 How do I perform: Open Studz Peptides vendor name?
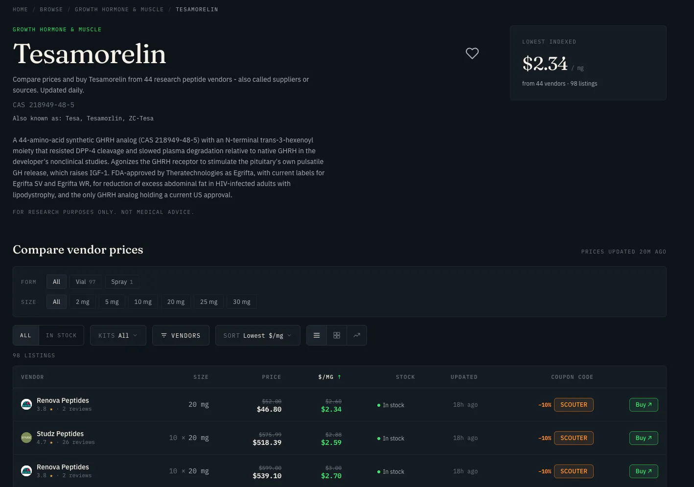point(60,434)
